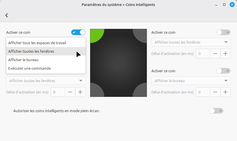Disable the top-left 'Activer ce coin' switch
Image resolution: width=237 pixels, height=141 pixels.
click(78, 32)
